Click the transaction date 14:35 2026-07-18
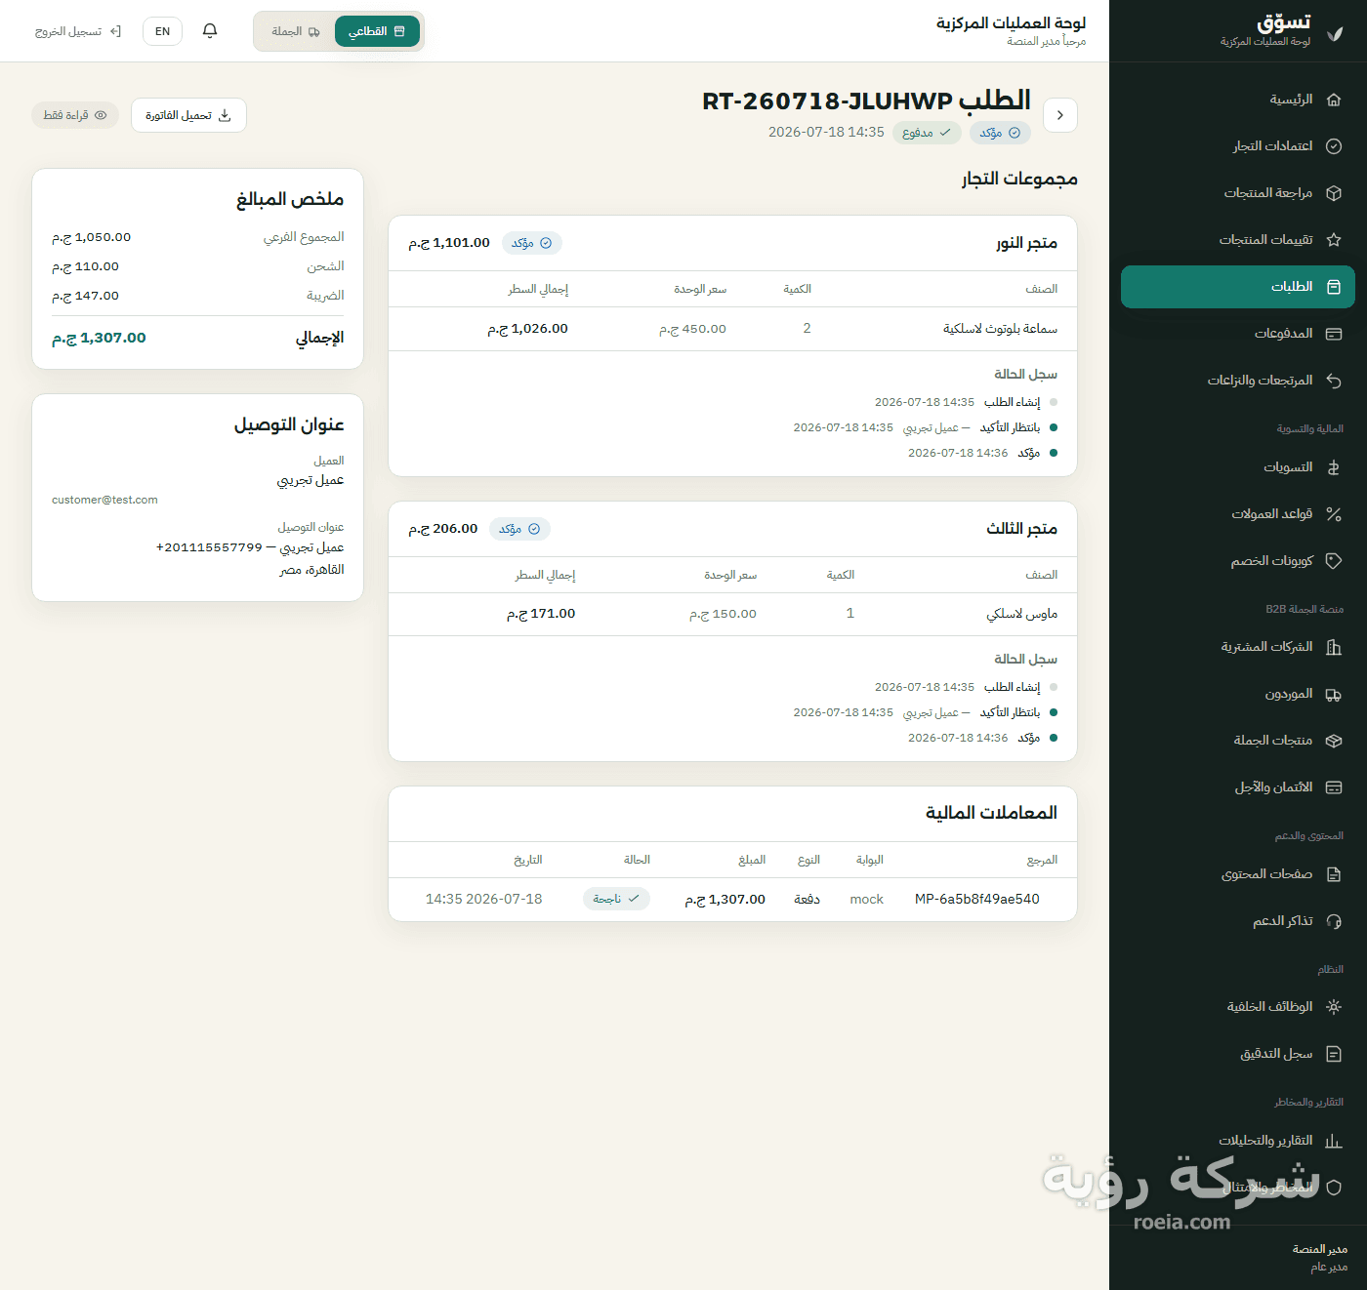This screenshot has width=1367, height=1290. pos(483,899)
